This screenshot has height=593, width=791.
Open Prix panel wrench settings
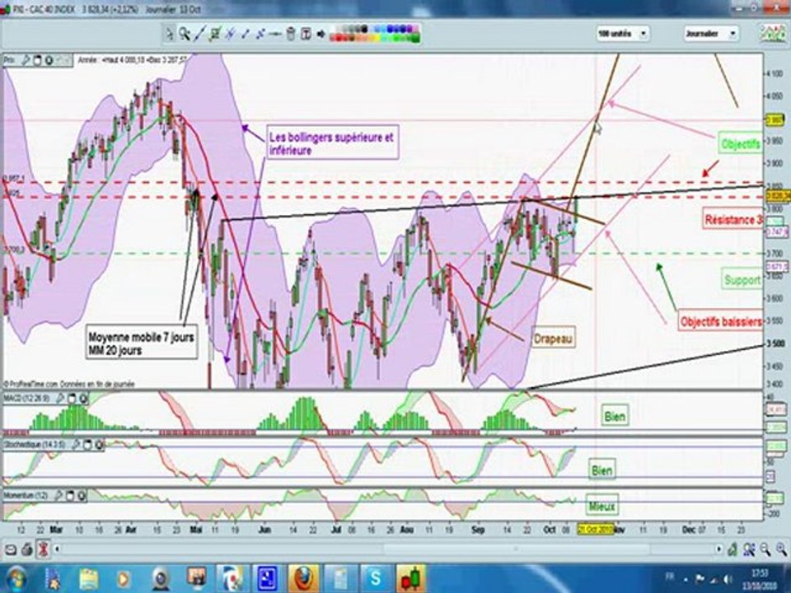pos(26,60)
